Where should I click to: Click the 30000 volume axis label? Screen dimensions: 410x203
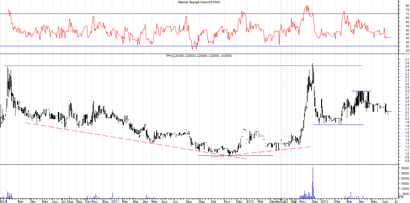click(x=405, y=168)
